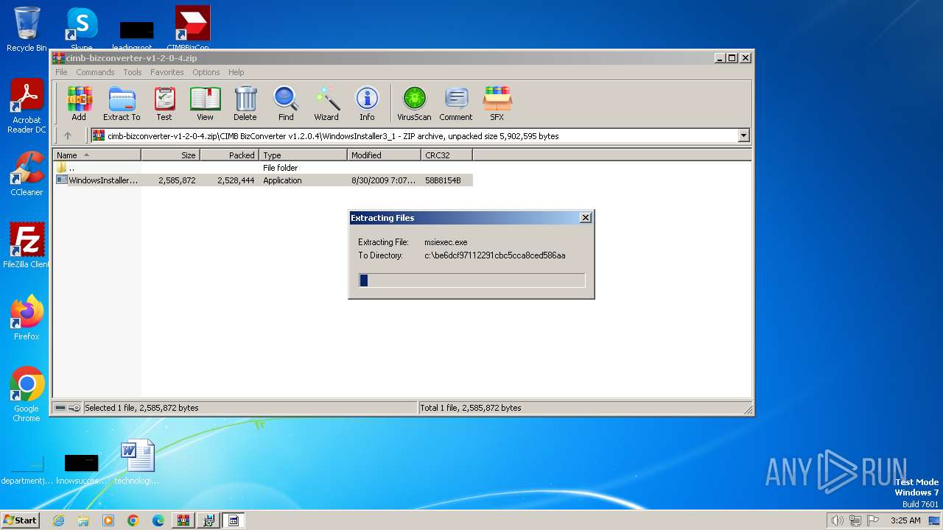Sort by Size column header

(x=170, y=155)
